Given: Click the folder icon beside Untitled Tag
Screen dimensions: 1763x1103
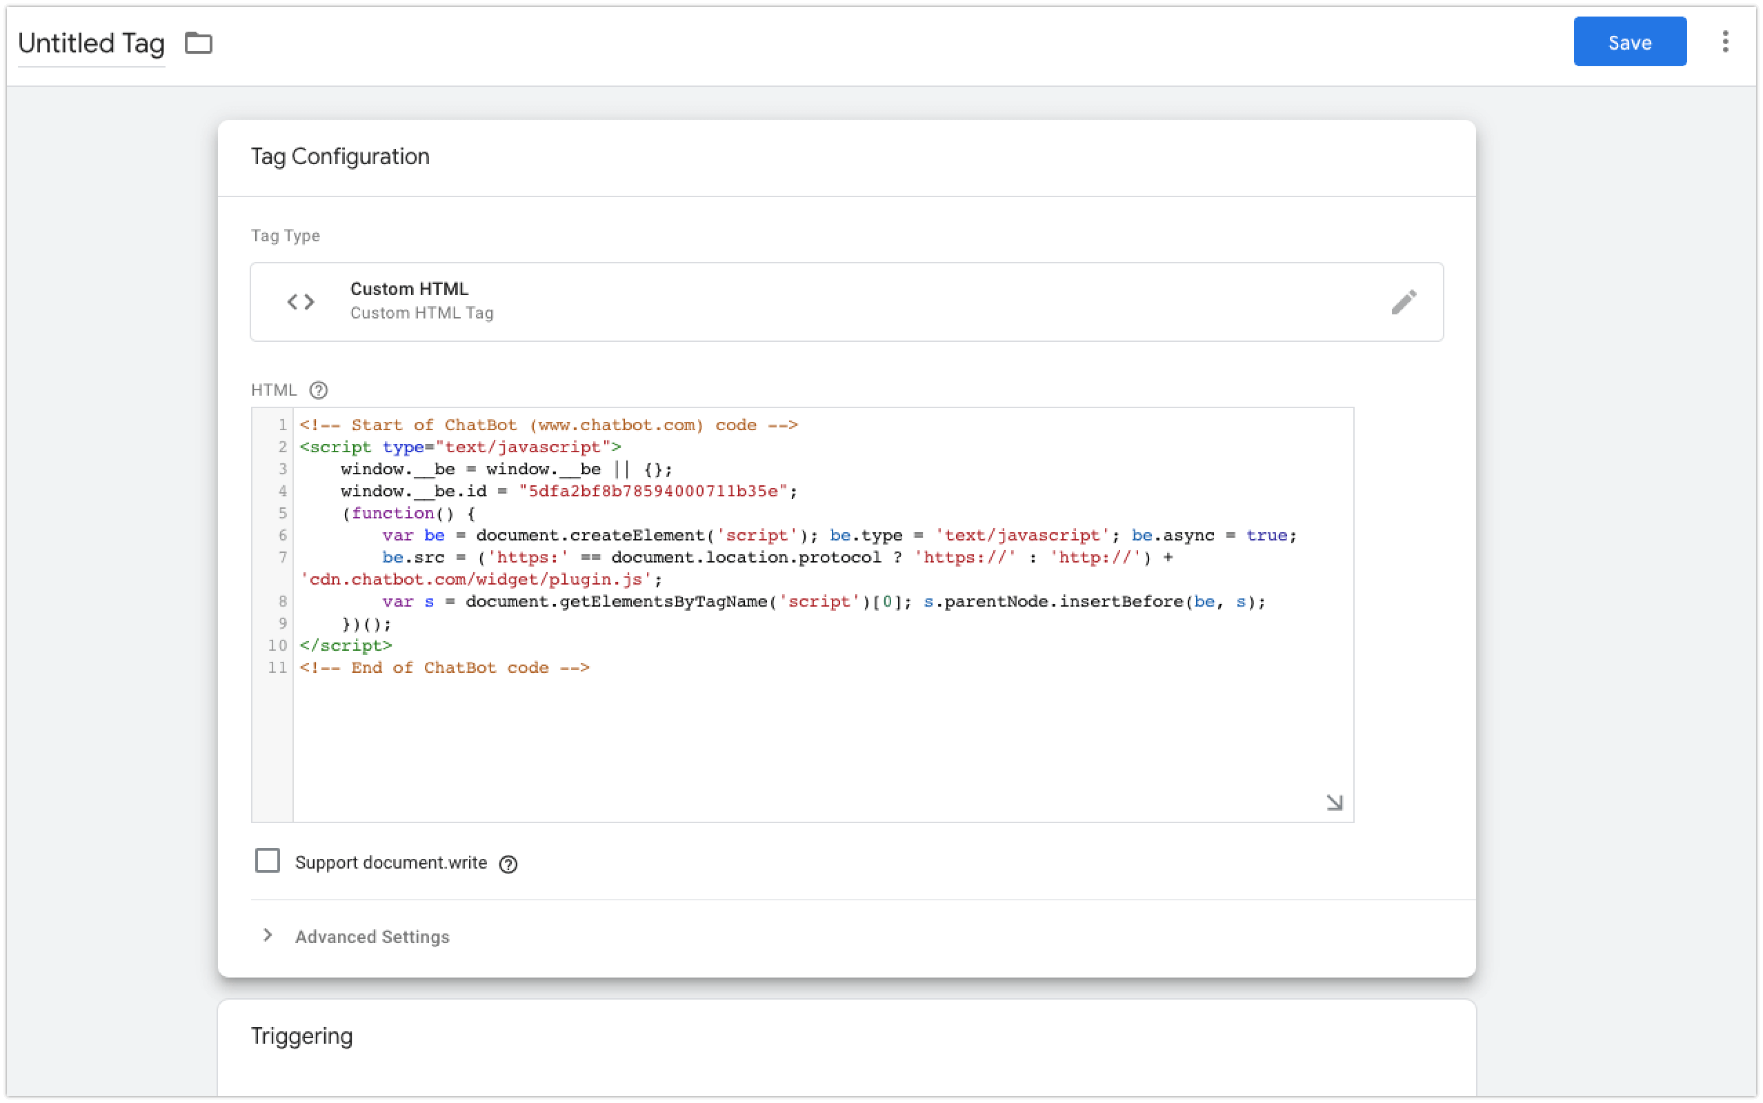Looking at the screenshot, I should point(198,43).
